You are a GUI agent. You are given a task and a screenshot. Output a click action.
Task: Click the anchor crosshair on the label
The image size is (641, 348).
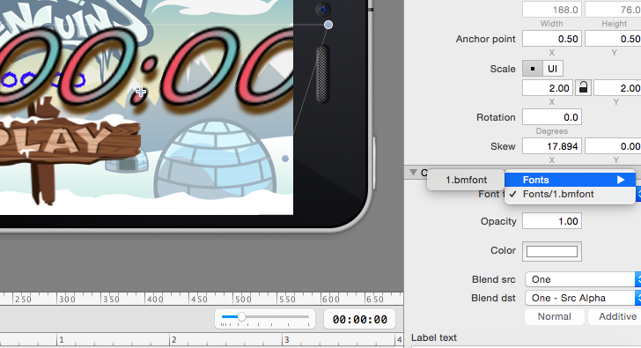pyautogui.click(x=141, y=92)
